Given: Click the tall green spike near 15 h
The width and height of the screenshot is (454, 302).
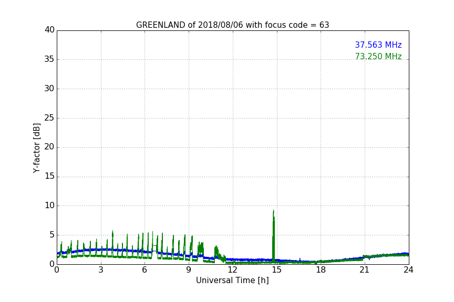Looking at the screenshot, I should [x=273, y=235].
